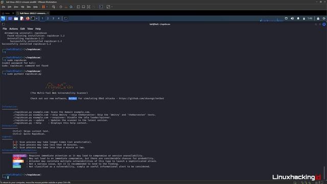Show the library sidebar layout icon
Image resolution: width=327 pixels, height=184 pixels.
click(78, 7)
